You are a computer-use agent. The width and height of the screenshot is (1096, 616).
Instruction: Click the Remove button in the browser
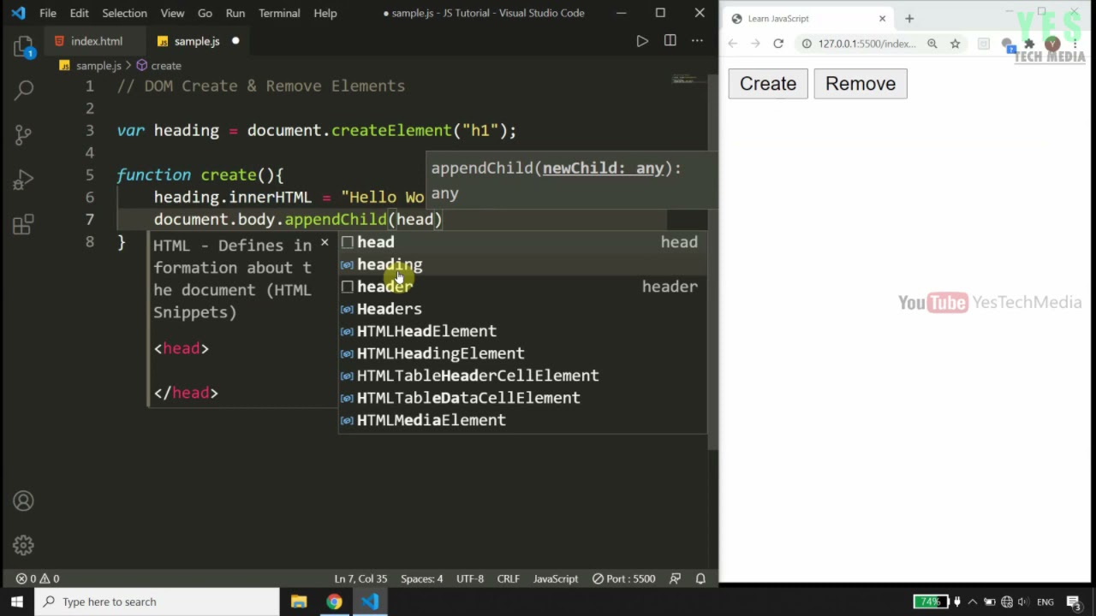[x=861, y=84]
